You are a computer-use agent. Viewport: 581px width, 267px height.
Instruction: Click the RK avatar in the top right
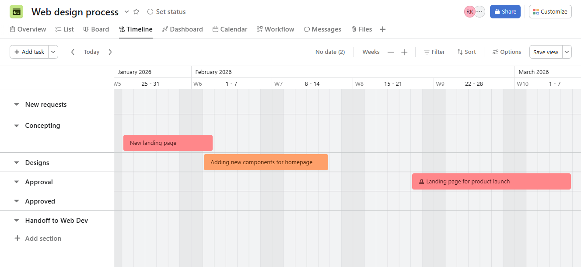[x=469, y=11]
